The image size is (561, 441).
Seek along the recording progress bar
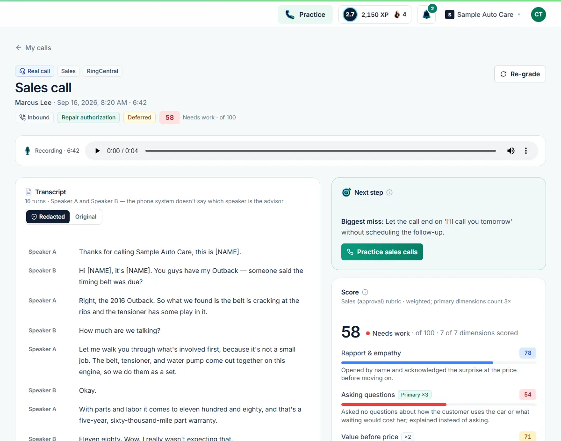point(320,151)
